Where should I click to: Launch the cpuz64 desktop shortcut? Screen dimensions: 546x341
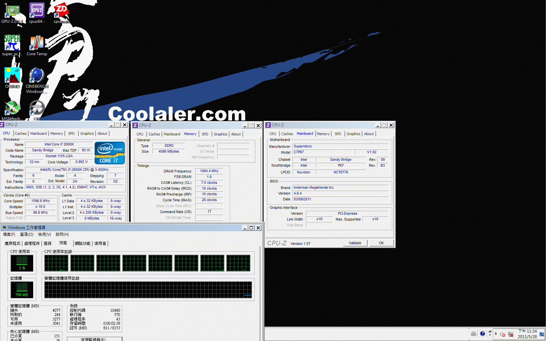(x=37, y=13)
